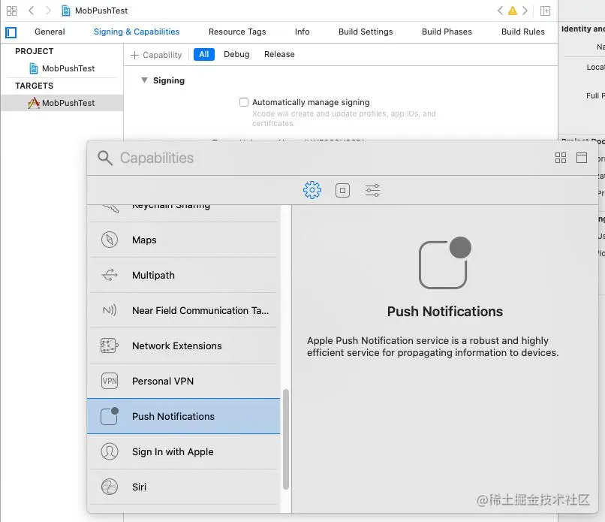This screenshot has width=605, height=522.
Task: Click the Multipath arrows icon
Action: pos(110,275)
